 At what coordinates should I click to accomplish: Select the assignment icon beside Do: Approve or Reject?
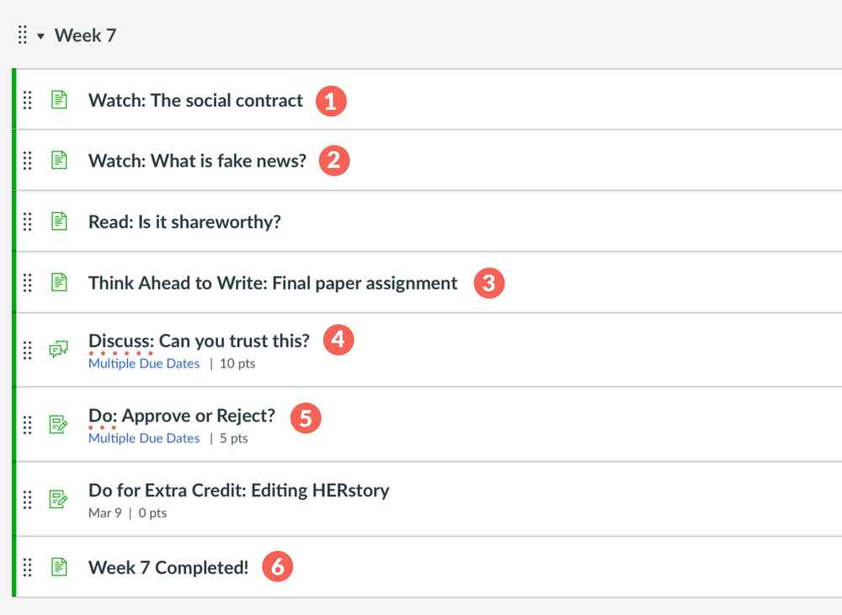[x=58, y=425]
